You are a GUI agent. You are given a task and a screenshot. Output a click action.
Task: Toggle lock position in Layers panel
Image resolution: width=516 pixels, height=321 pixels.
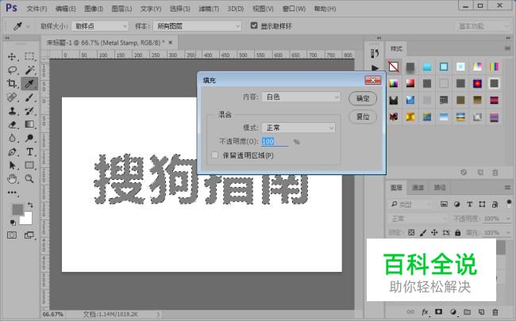(434, 232)
